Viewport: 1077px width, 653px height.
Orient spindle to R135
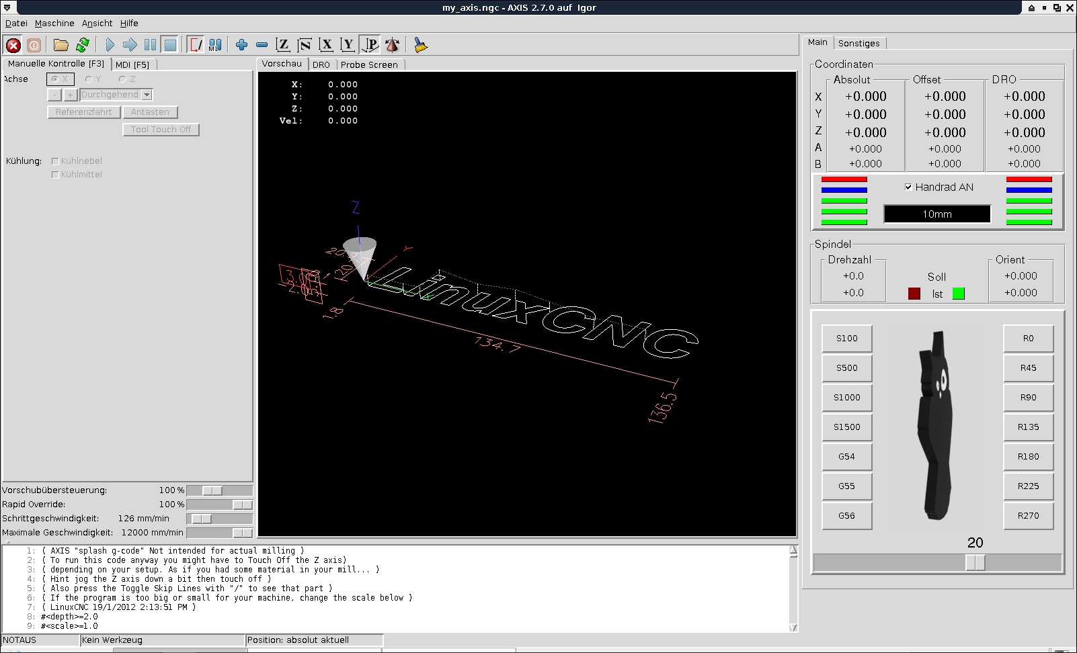click(x=1029, y=427)
